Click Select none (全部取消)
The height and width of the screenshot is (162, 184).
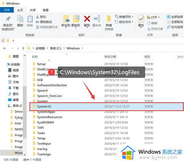click(x=175, y=22)
